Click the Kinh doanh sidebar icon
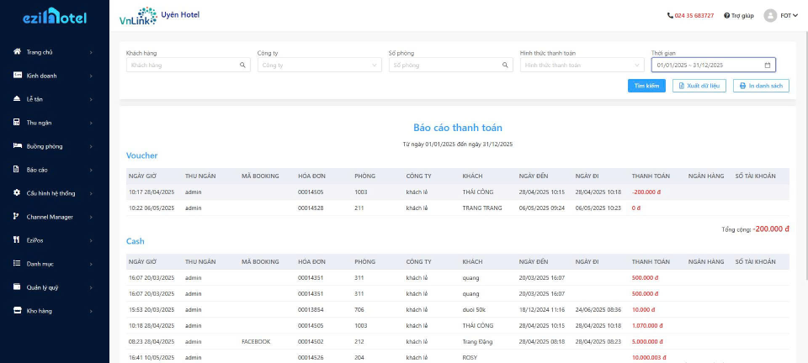The width and height of the screenshot is (808, 363). pos(17,75)
